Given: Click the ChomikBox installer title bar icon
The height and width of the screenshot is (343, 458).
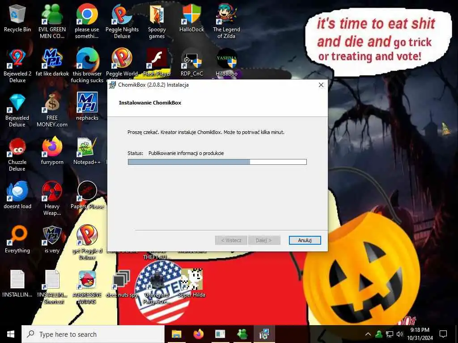Looking at the screenshot, I should (x=112, y=85).
